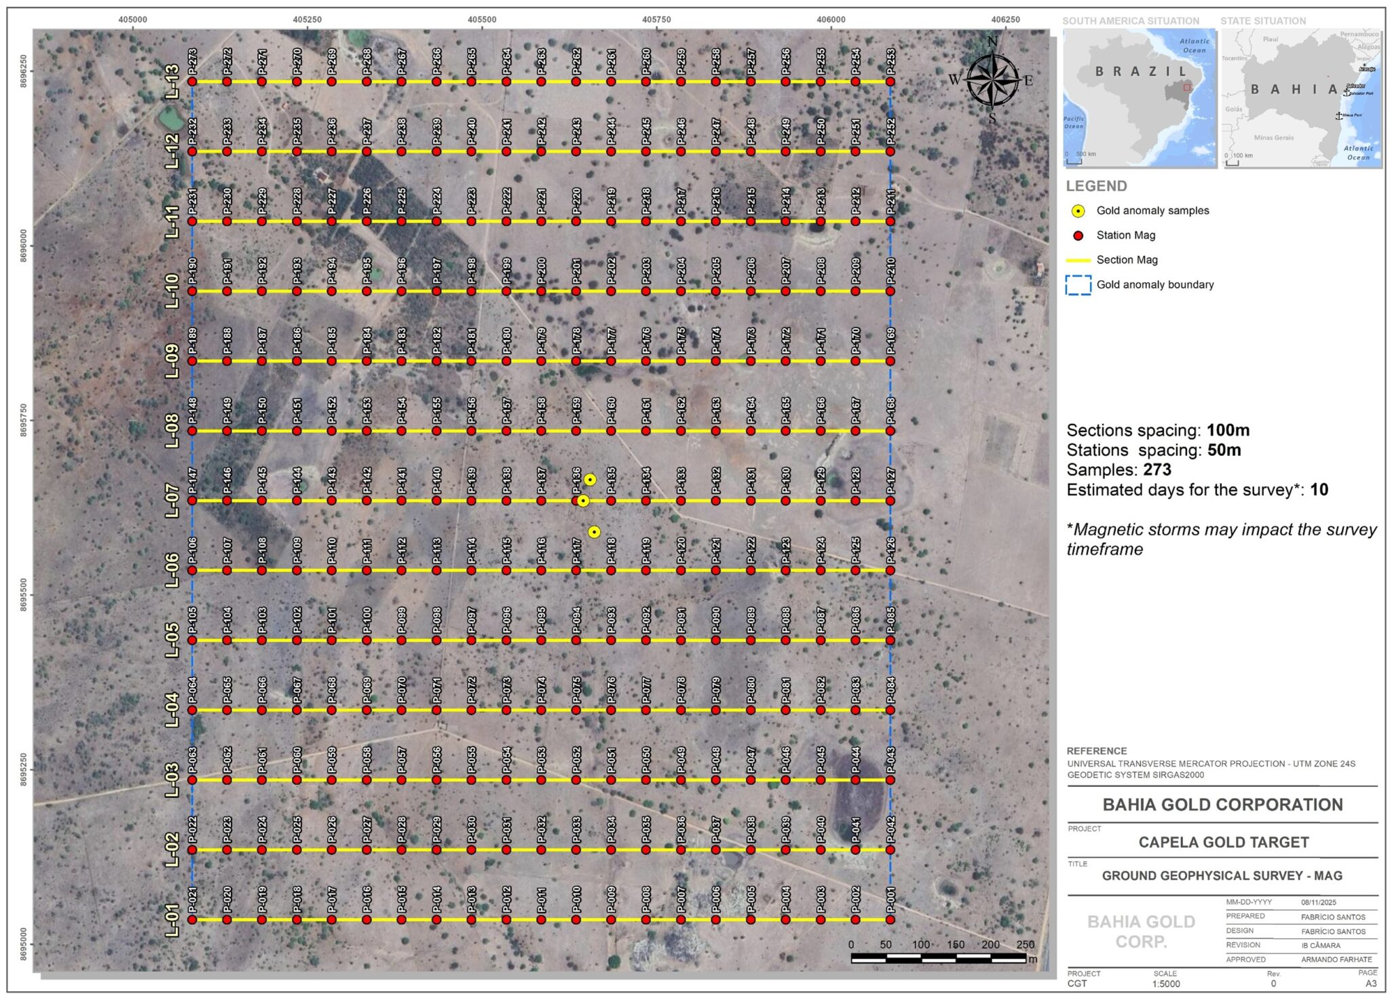The image size is (1390, 996).
Task: Click the Gold anomaly samples legend symbol
Action: [x=1078, y=211]
